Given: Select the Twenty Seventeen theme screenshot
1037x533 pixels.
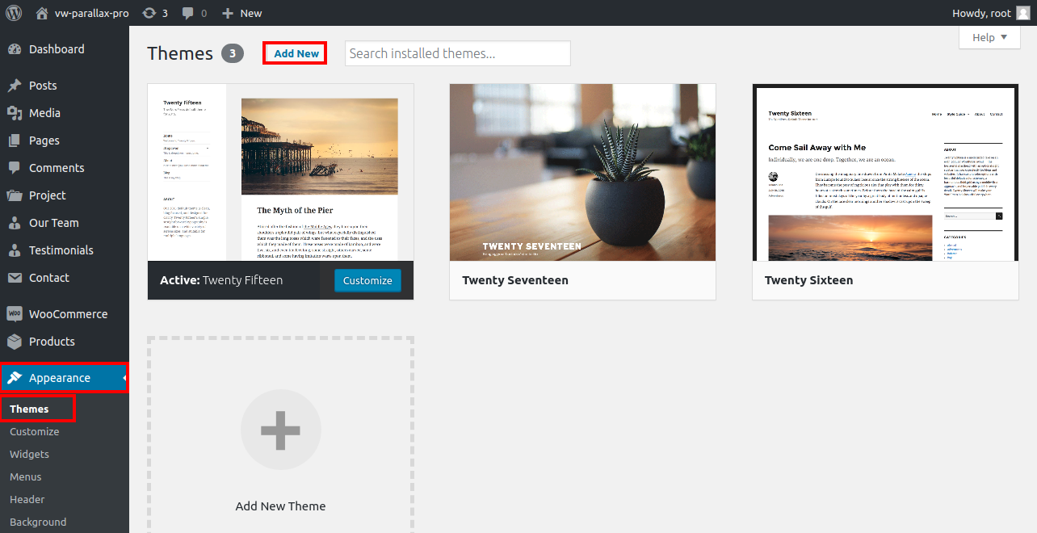Looking at the screenshot, I should click(x=582, y=172).
